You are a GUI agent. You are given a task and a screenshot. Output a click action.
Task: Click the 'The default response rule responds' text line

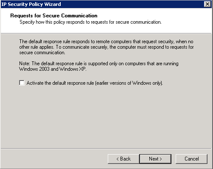(x=106, y=42)
